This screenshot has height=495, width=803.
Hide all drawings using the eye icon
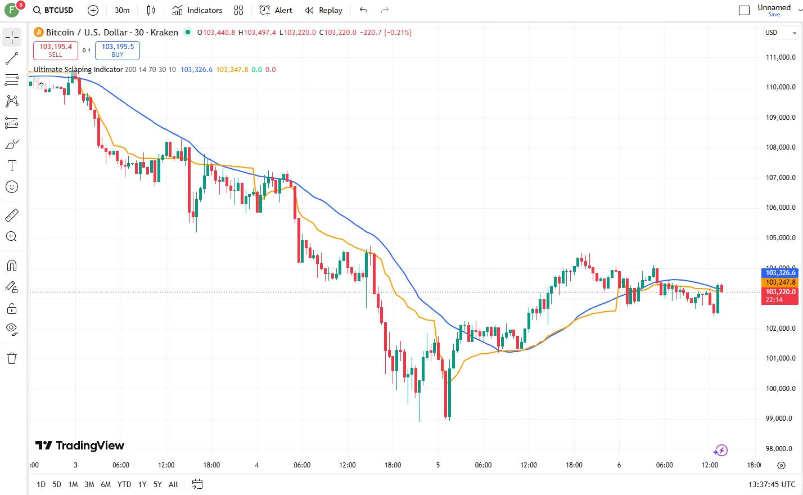point(12,329)
